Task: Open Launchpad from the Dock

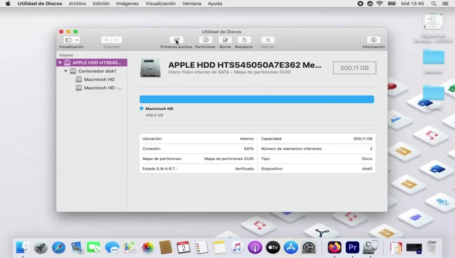Action: (40, 248)
